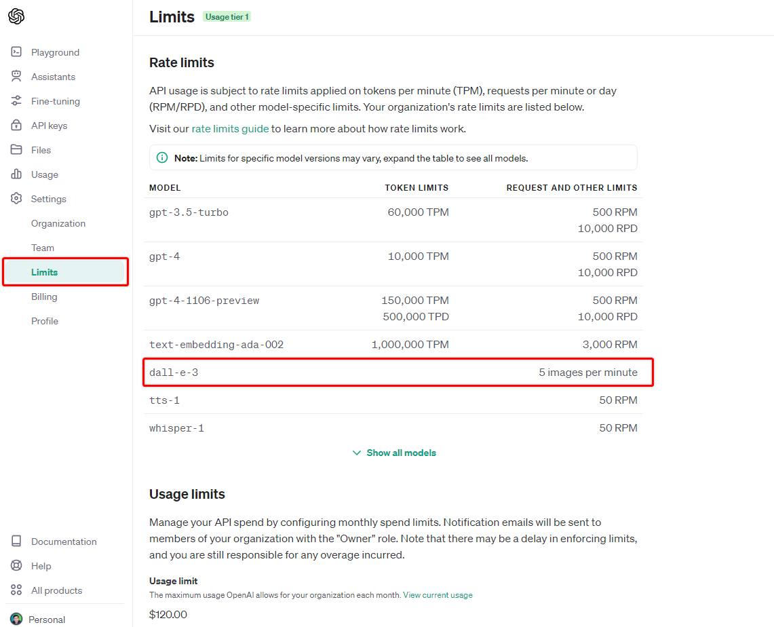Open the Help link

click(41, 566)
